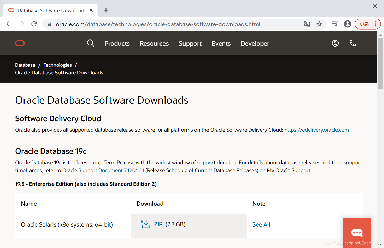Click the vertical page scrollbar thumb
The width and height of the screenshot is (384, 248).
click(x=381, y=63)
